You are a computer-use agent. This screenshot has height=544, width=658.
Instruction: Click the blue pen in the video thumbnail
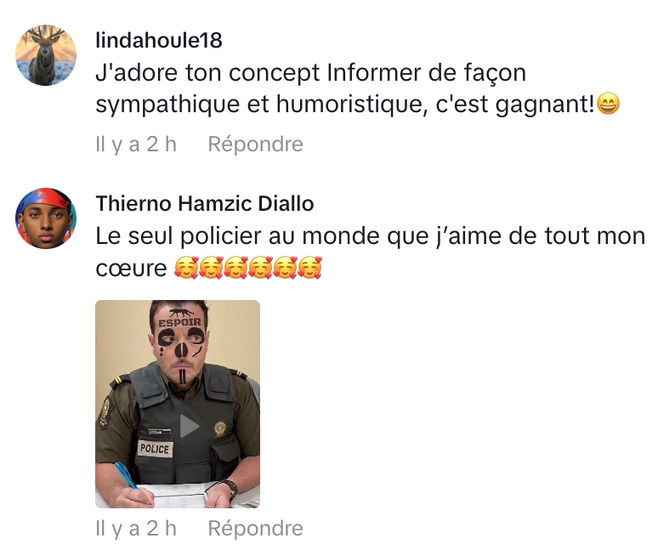tap(127, 476)
